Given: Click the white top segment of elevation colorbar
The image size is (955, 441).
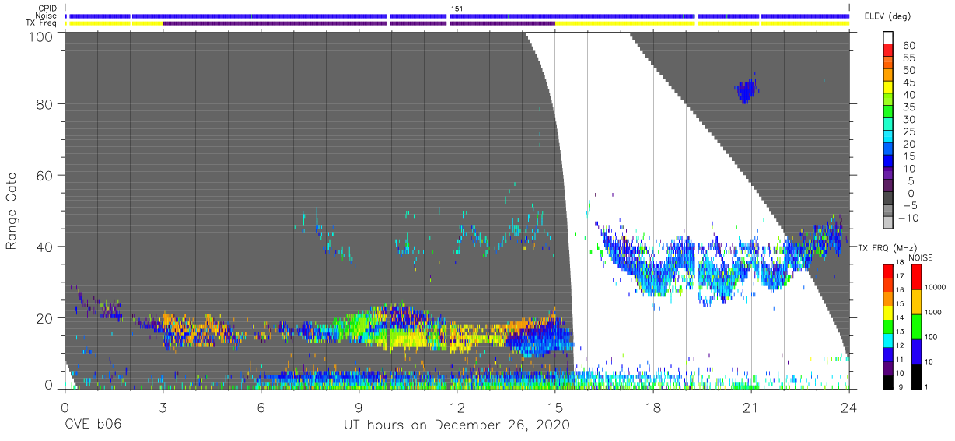Looking at the screenshot, I should click(889, 37).
